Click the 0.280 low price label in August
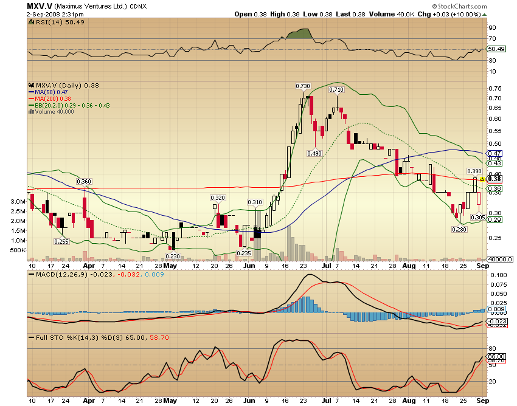 pos(459,229)
